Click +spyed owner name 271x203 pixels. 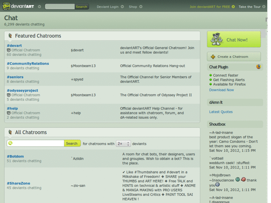[x=77, y=79]
